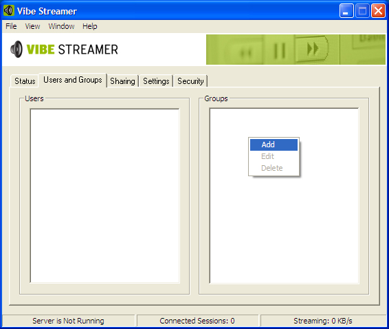Open the File menu
The height and width of the screenshot is (329, 389).
(11, 26)
